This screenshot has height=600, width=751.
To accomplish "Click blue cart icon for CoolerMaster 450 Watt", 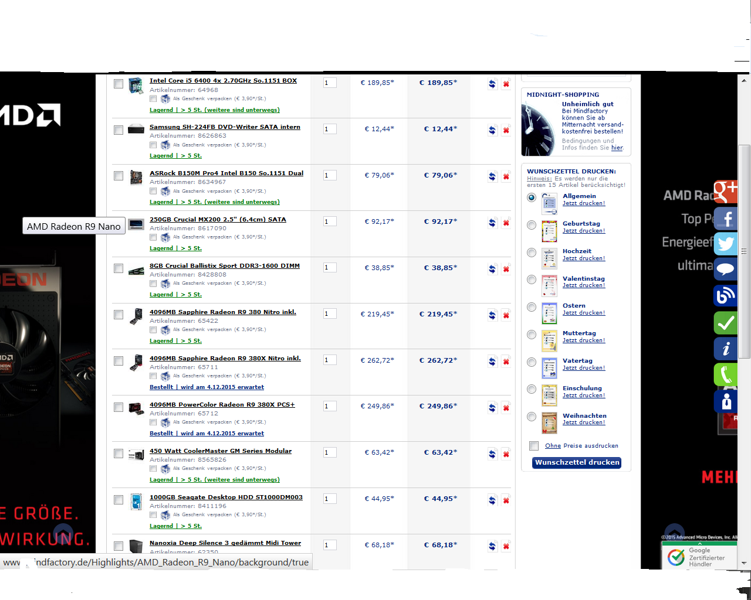I will 492,454.
